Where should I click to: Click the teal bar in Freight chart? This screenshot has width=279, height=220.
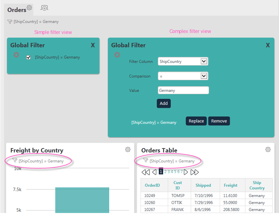tap(82, 200)
